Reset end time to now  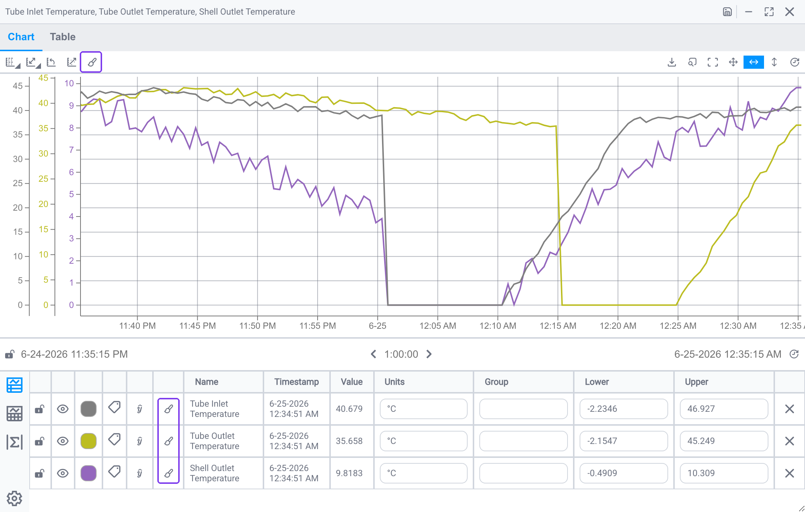(794, 354)
